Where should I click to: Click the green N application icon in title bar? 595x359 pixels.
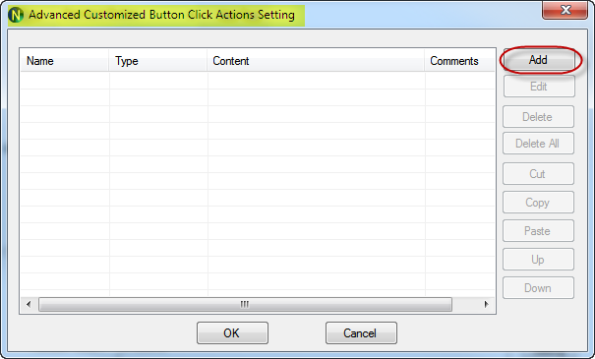click(16, 15)
